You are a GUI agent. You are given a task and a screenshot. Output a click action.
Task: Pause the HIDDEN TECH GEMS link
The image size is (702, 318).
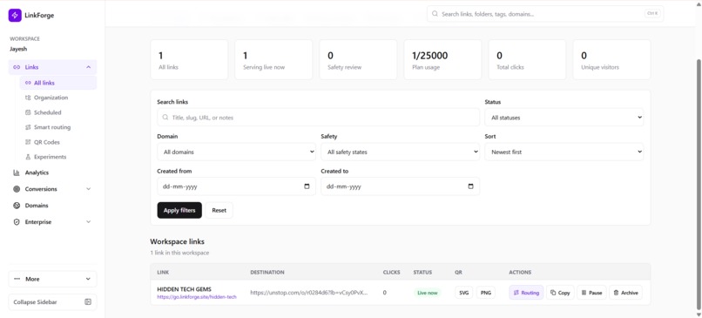[591, 293]
